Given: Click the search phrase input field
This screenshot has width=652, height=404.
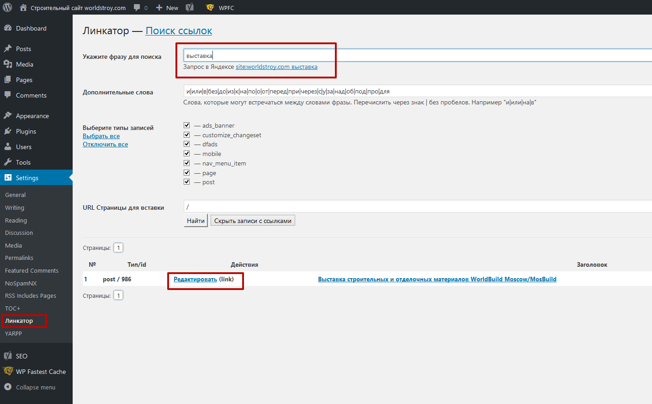Looking at the screenshot, I should click(418, 55).
